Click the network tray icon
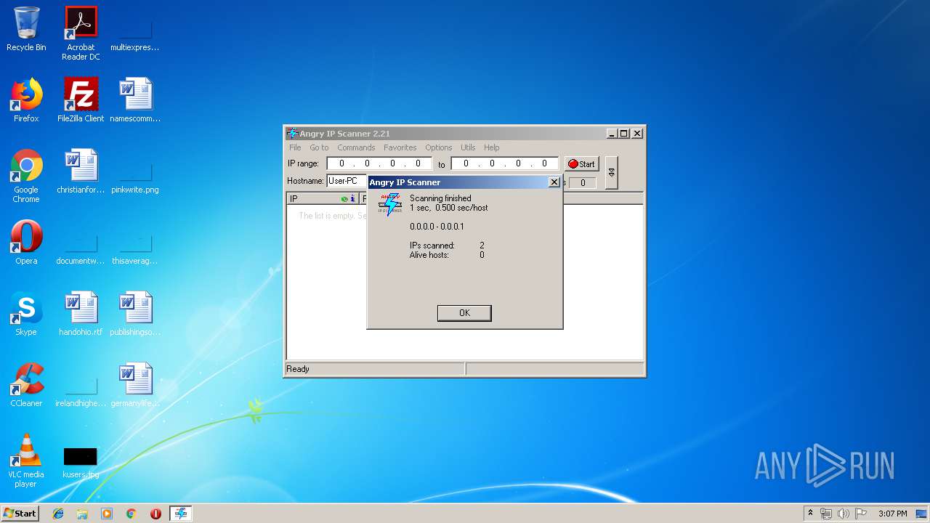Viewport: 930px width, 523px height. pos(826,514)
